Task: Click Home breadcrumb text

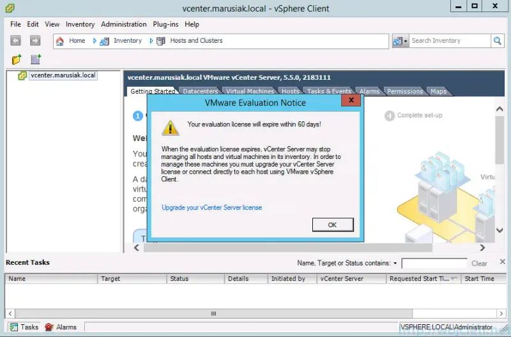Action: (x=77, y=41)
